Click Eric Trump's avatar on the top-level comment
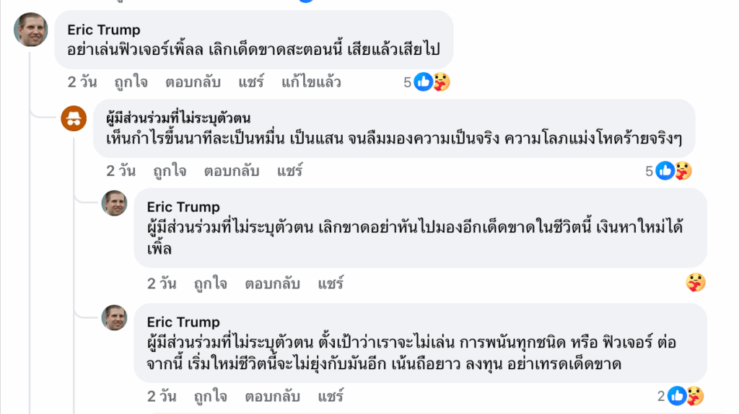 point(30,30)
